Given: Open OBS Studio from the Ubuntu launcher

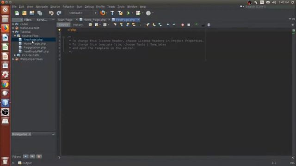Looking at the screenshot, I should tap(5, 112).
